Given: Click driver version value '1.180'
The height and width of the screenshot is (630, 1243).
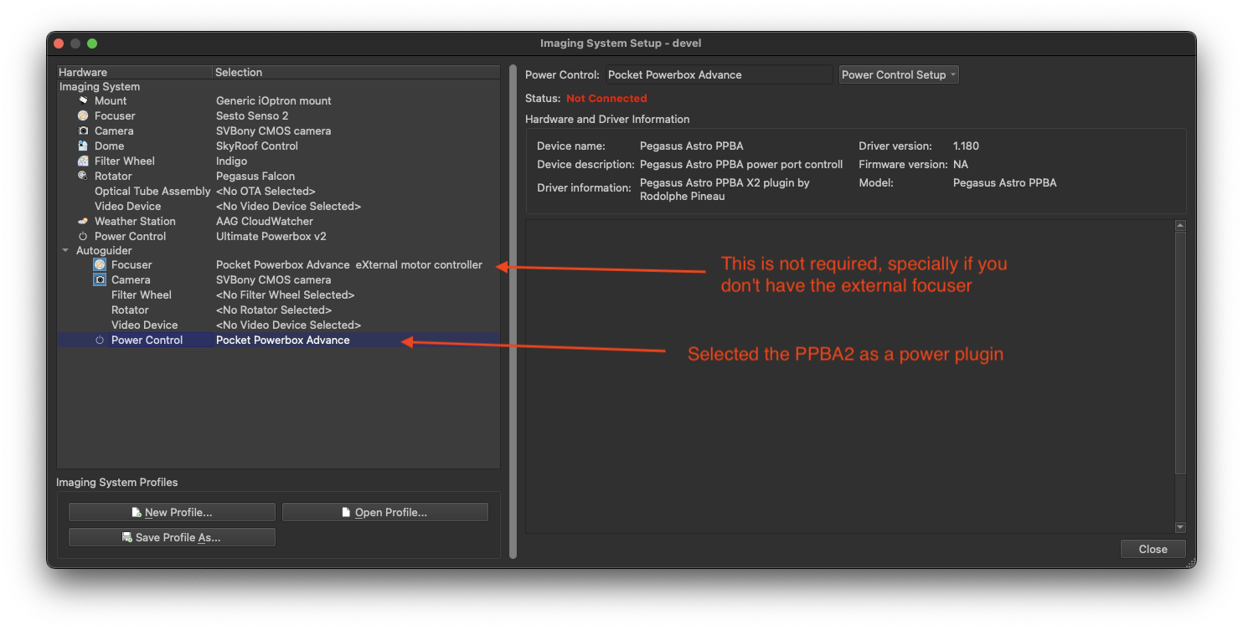Looking at the screenshot, I should click(966, 146).
